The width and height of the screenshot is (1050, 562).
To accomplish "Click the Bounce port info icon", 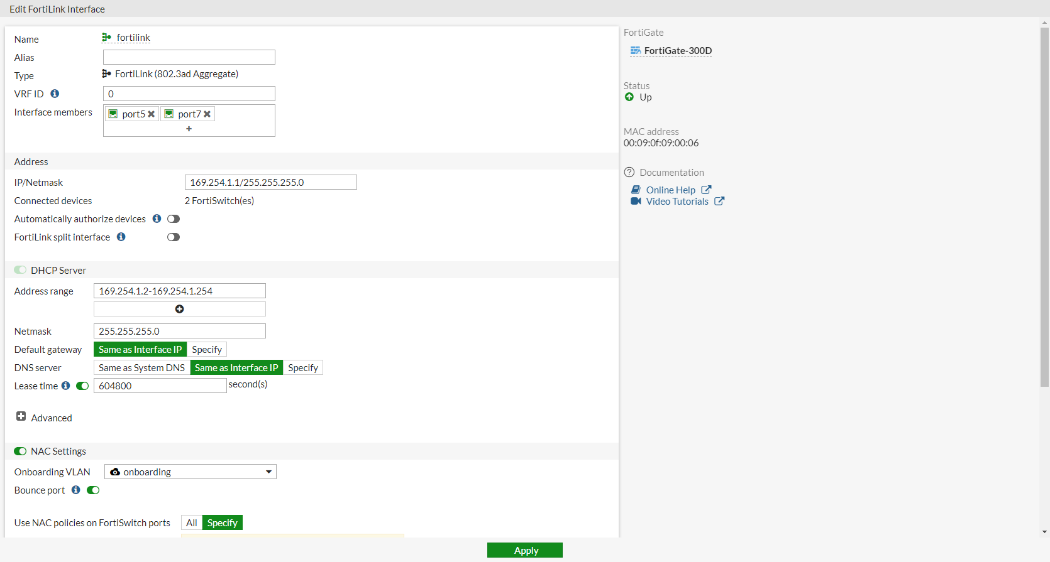I will coord(75,490).
